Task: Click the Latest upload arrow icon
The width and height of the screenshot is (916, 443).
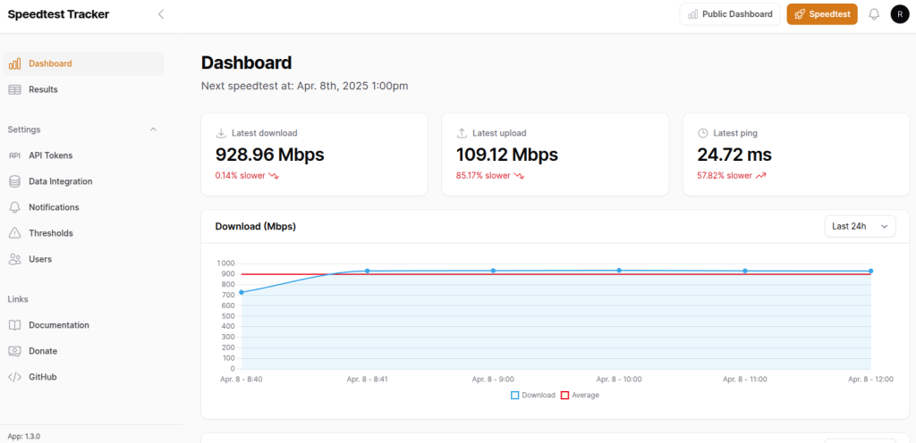Action: 462,133
